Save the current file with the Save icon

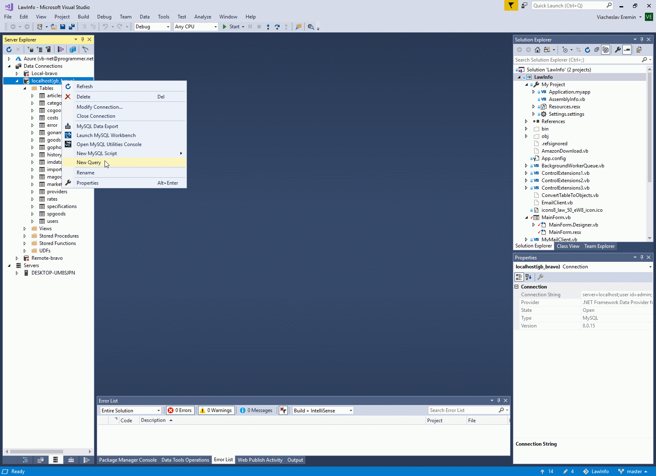pyautogui.click(x=63, y=27)
